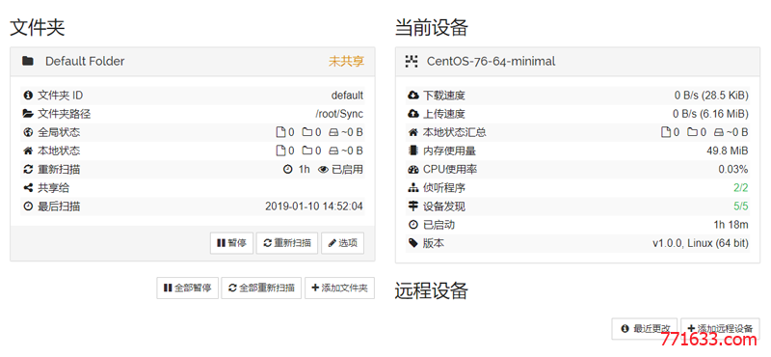Click the folder's 重新扫描 button
Viewport: 771px width, 357px height.
click(287, 243)
